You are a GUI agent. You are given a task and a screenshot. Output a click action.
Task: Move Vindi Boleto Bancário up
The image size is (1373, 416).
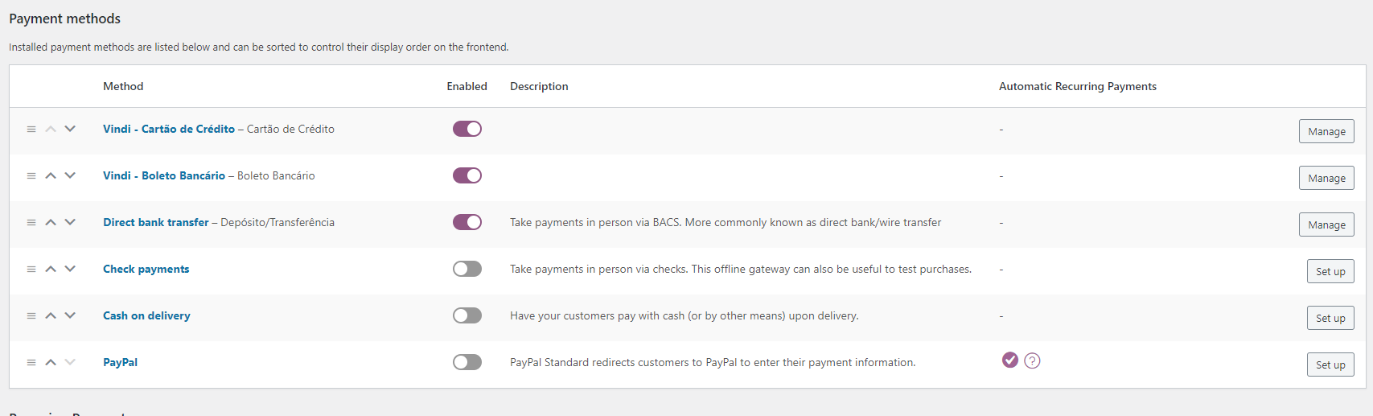click(x=51, y=175)
